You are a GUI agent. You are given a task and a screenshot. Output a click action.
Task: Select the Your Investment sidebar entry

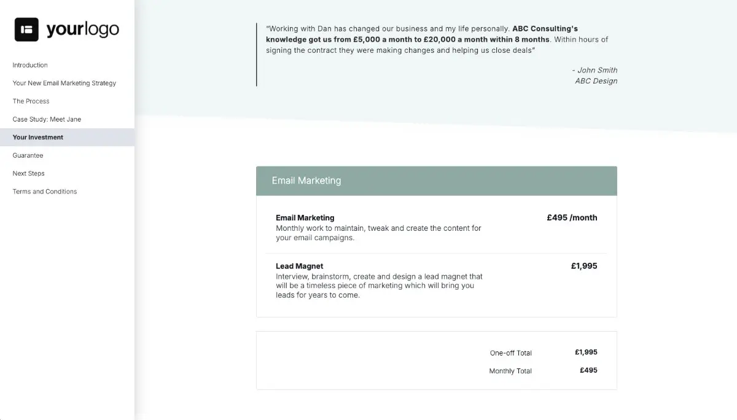(x=37, y=137)
